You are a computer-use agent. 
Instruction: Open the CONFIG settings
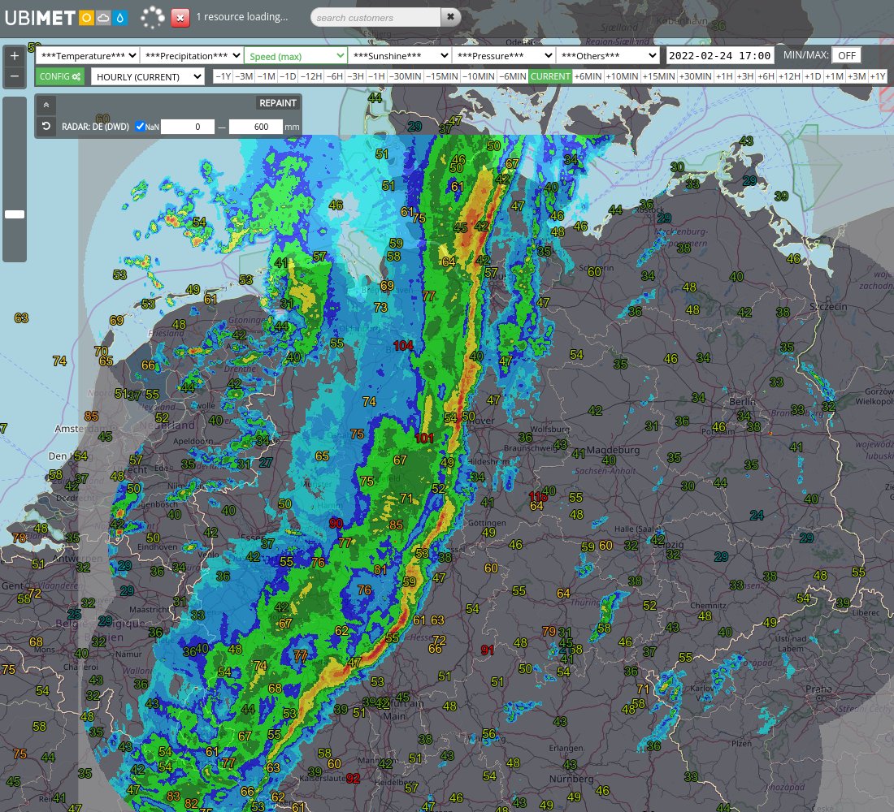[60, 76]
